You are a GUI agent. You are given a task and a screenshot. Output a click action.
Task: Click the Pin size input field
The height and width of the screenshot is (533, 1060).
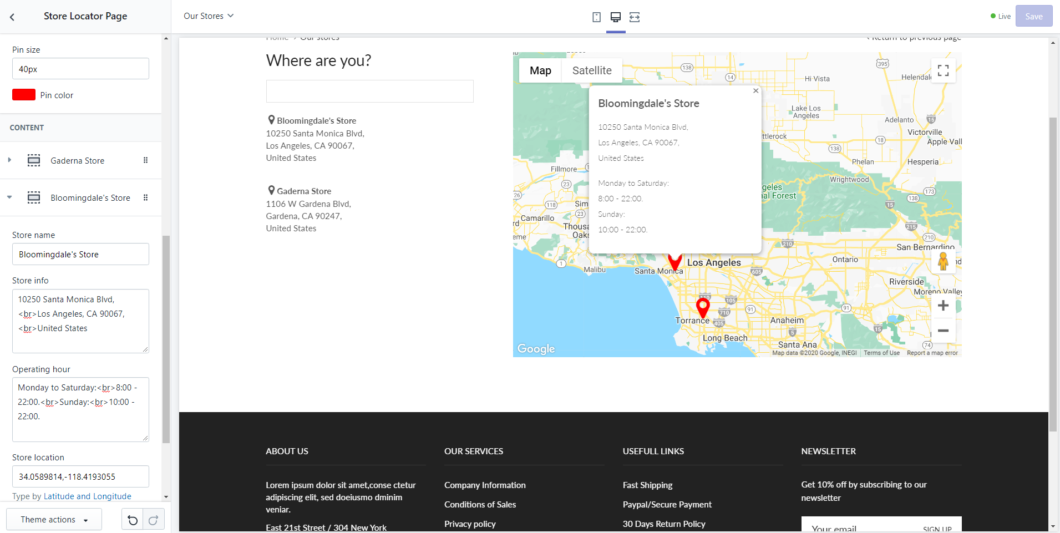tap(80, 69)
